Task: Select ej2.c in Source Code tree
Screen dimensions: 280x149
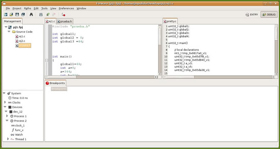Action: tap(22, 41)
